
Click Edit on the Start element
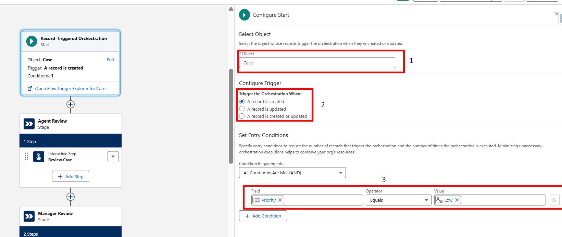tap(110, 60)
